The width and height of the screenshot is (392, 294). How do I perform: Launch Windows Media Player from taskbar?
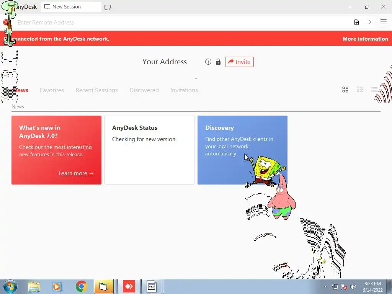[57, 286]
